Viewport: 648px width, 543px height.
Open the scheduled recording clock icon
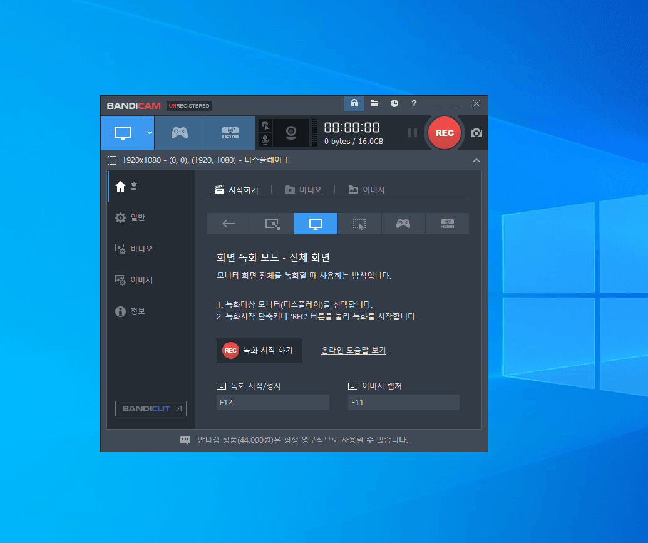pos(394,103)
